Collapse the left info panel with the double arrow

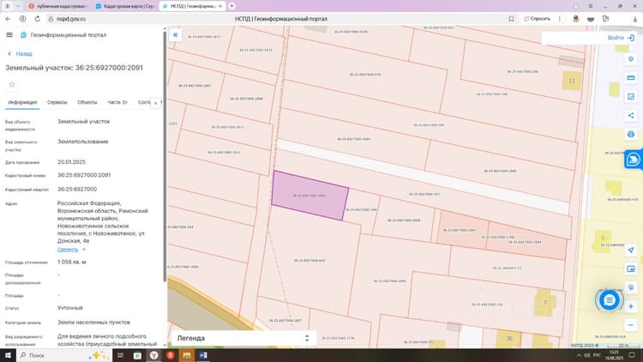coord(175,35)
